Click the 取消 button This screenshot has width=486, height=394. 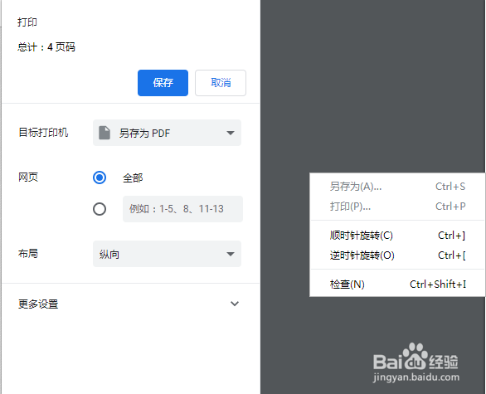(x=221, y=83)
